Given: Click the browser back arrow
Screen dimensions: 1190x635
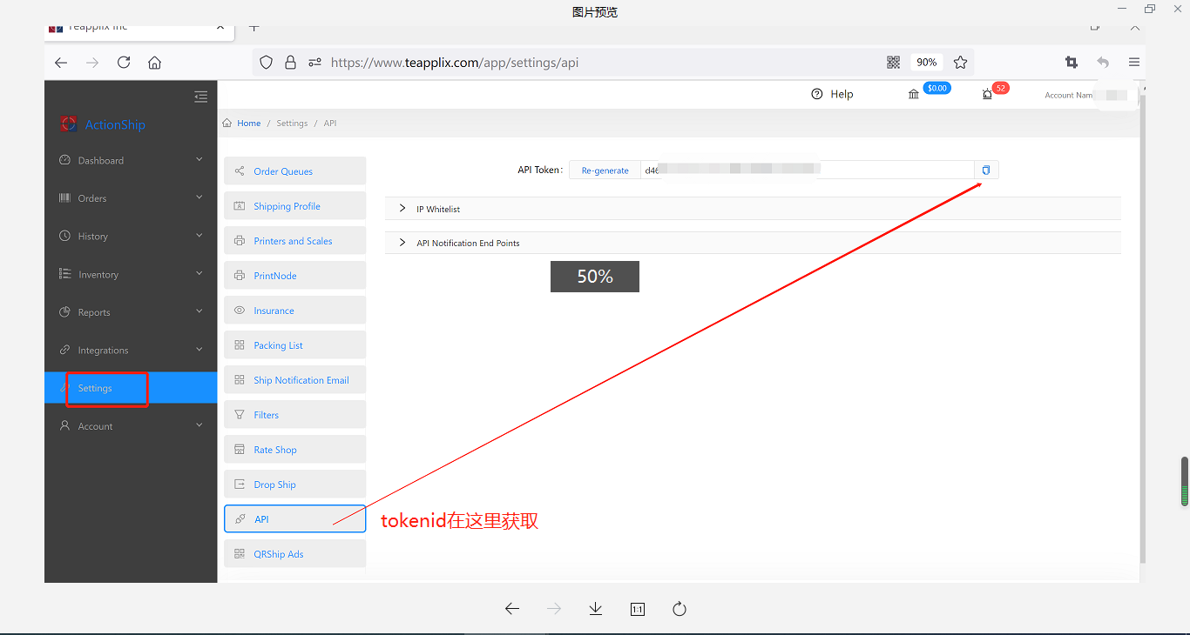Looking at the screenshot, I should (60, 63).
